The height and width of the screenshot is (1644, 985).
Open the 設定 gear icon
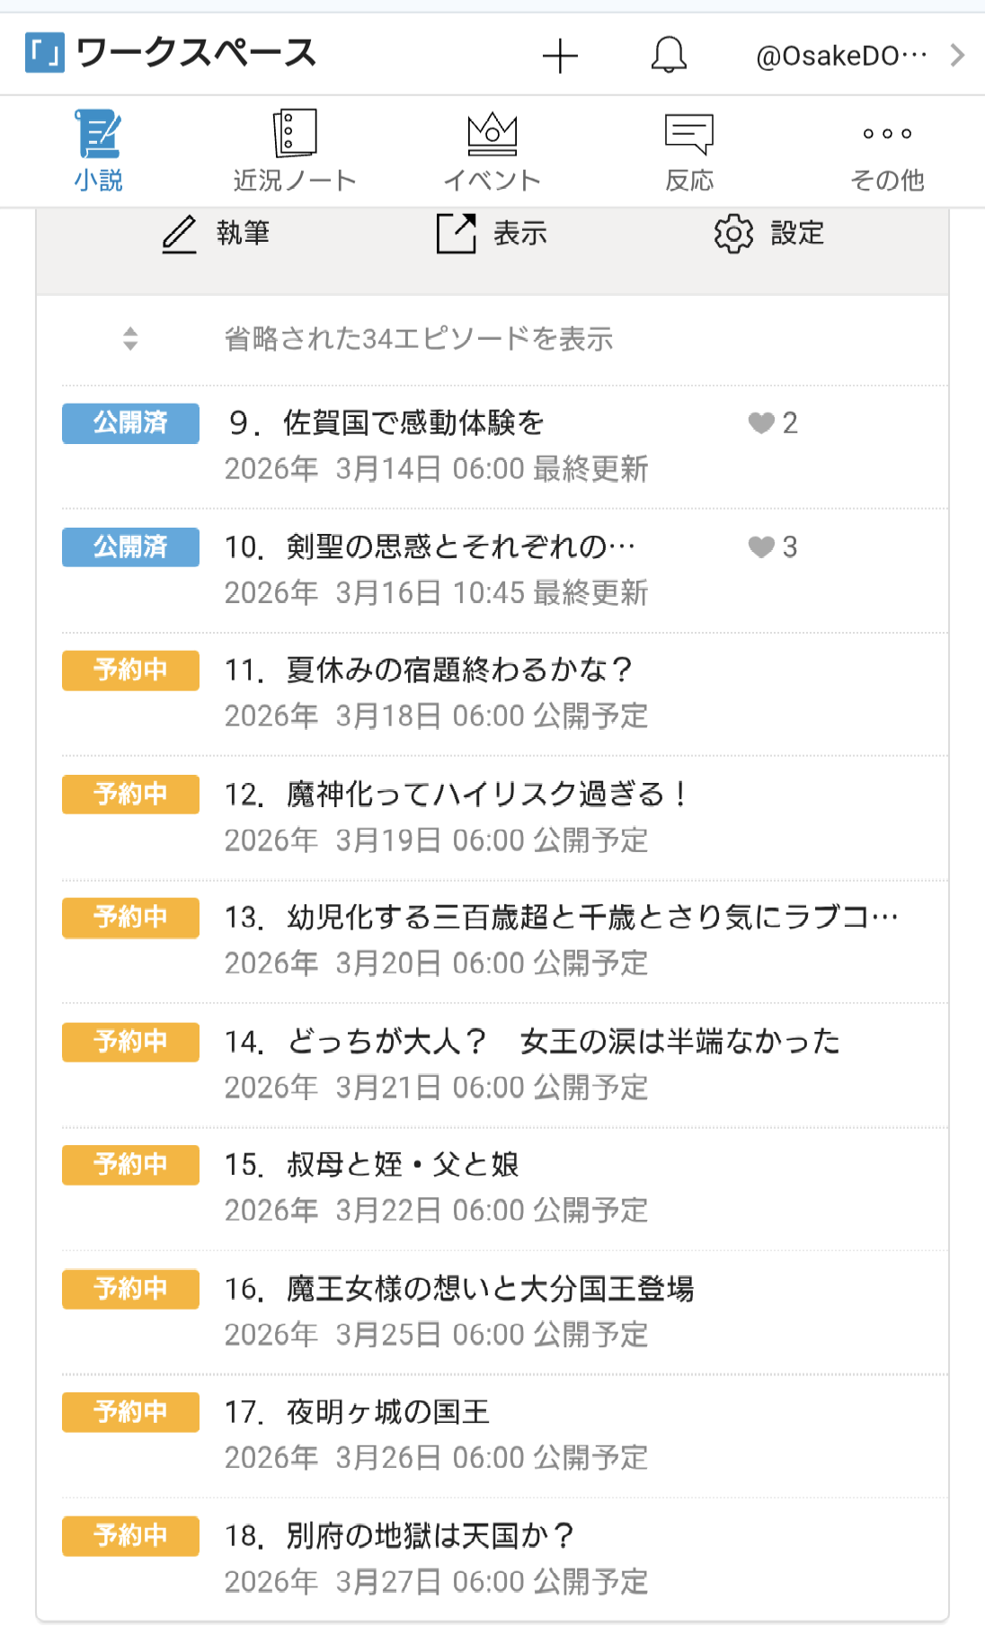click(733, 234)
